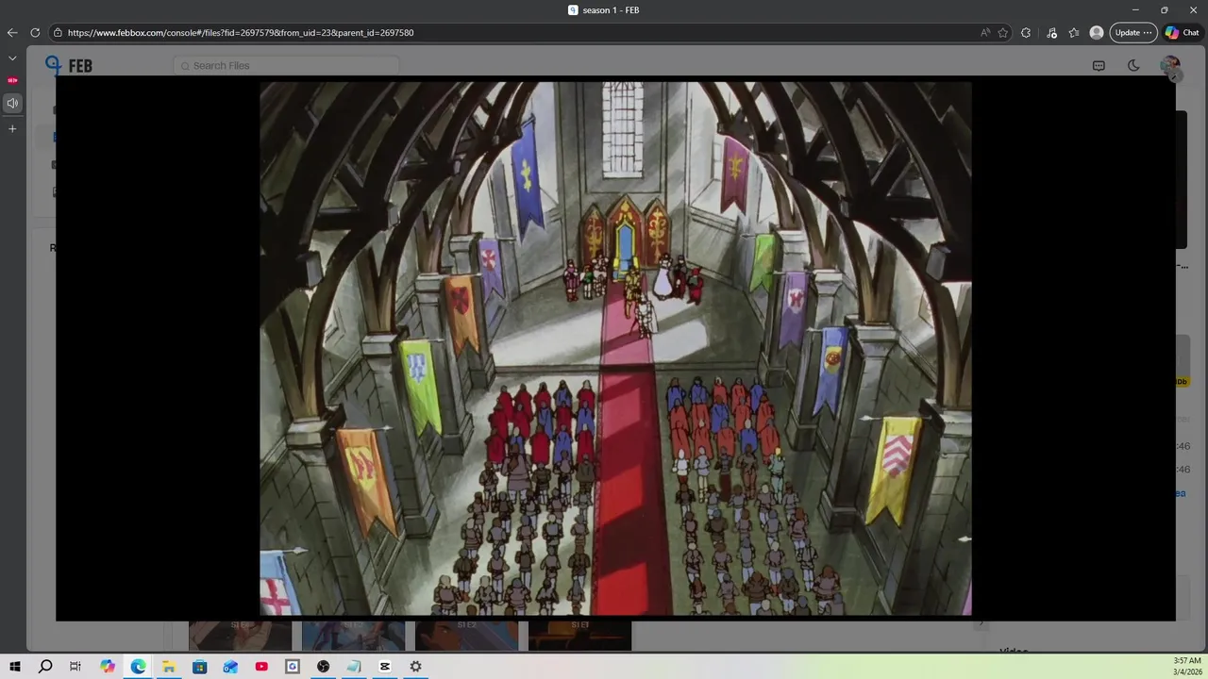Open Windows Search from the taskbar

tap(45, 667)
